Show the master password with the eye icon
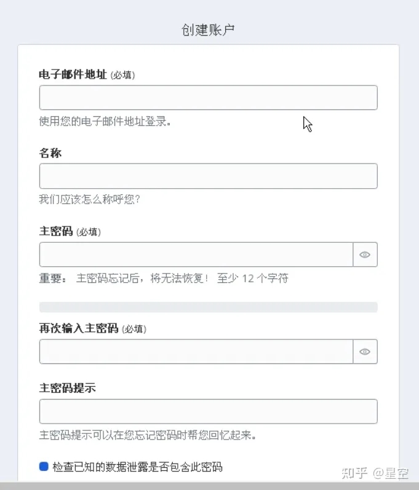 click(x=365, y=255)
